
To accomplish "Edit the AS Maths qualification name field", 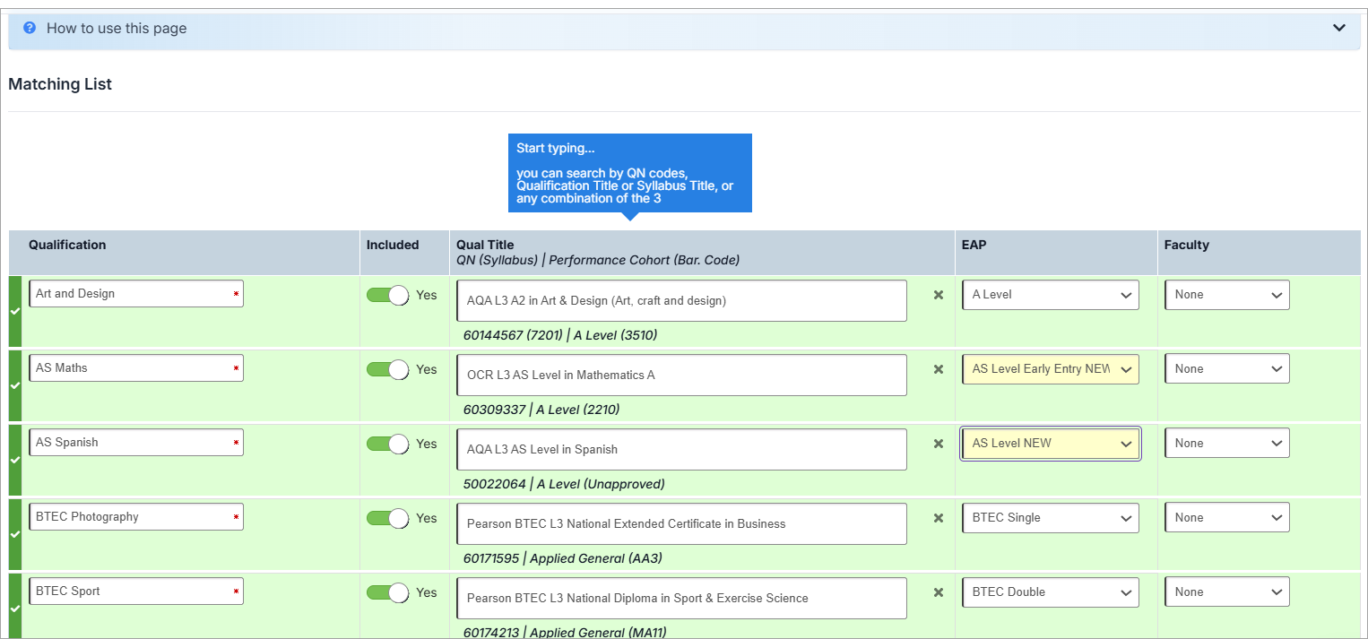I will [x=134, y=368].
